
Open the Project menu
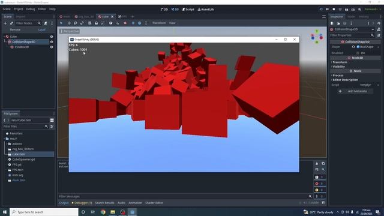click(x=18, y=9)
